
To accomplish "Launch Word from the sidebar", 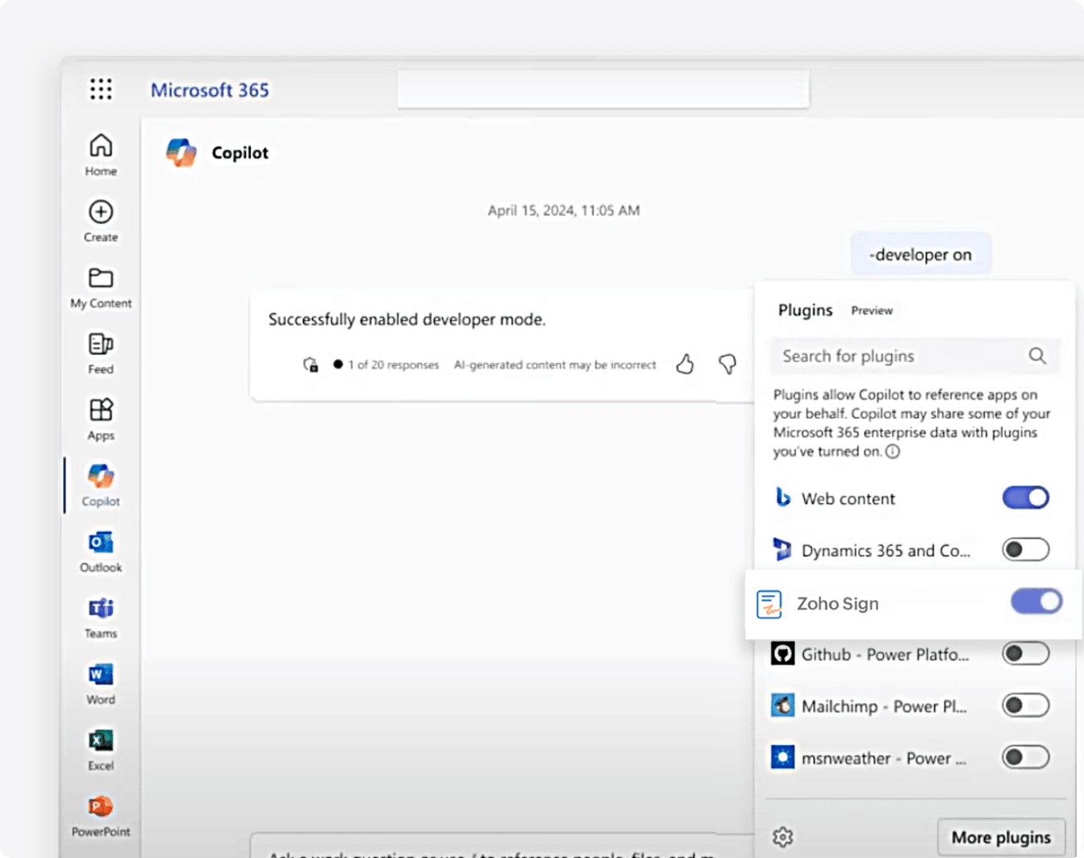I will (101, 683).
